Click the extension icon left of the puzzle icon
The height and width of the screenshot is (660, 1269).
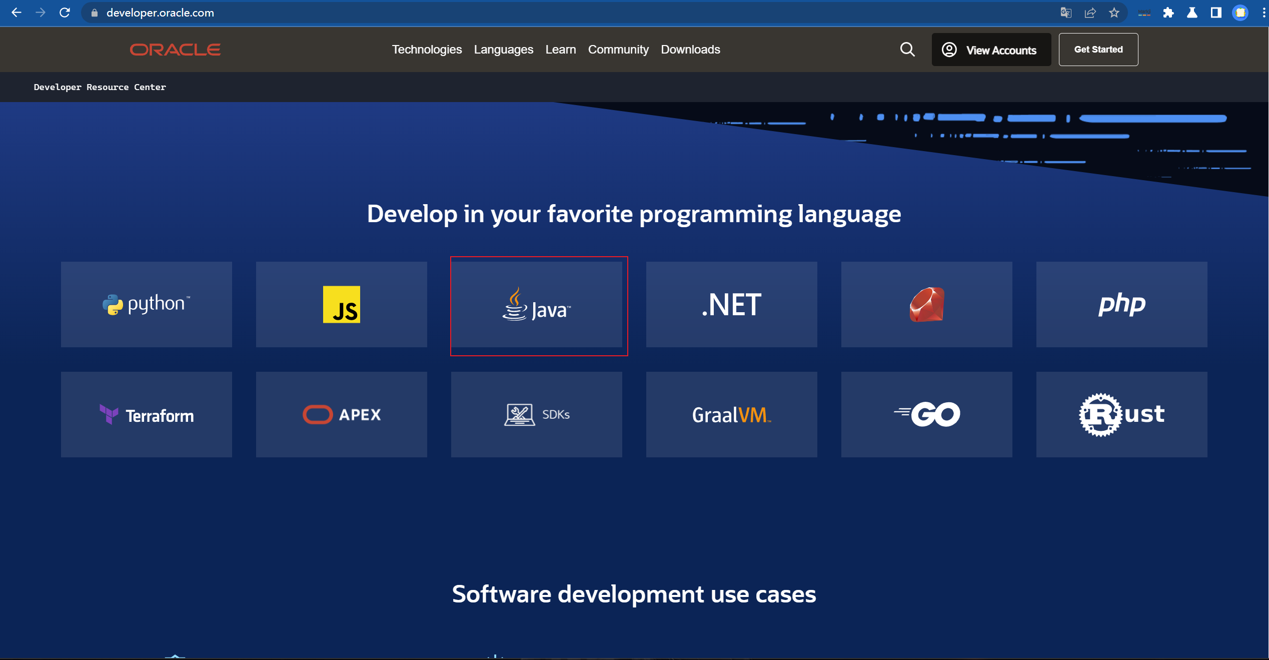point(1144,13)
